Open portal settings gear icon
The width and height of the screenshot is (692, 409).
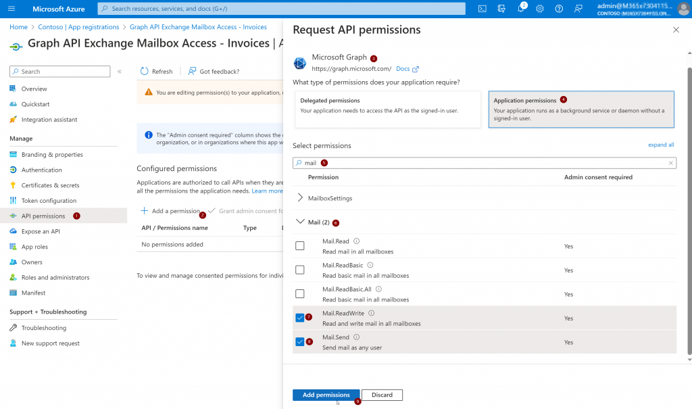540,9
